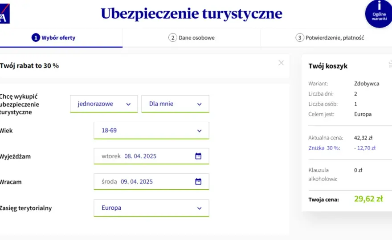Click the Zniżka 30 % link
Viewport: 392px width, 240px height.
tap(324, 148)
